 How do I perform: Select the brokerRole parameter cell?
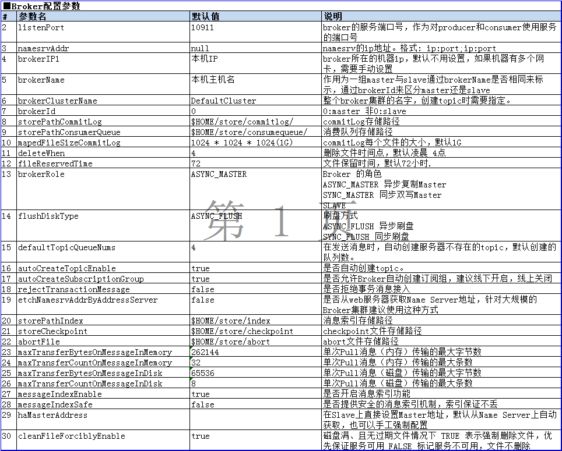103,189
